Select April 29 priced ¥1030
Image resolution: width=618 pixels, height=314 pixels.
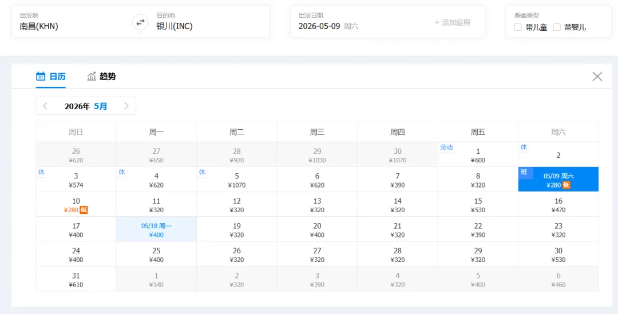tap(317, 154)
